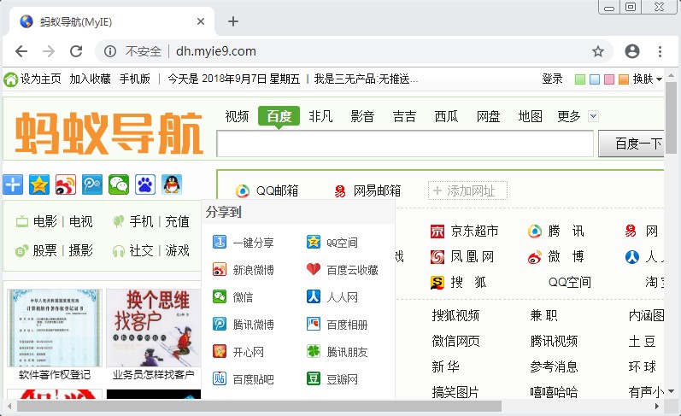Click the QQ penguin share icon
This screenshot has height=416, width=681.
click(172, 185)
